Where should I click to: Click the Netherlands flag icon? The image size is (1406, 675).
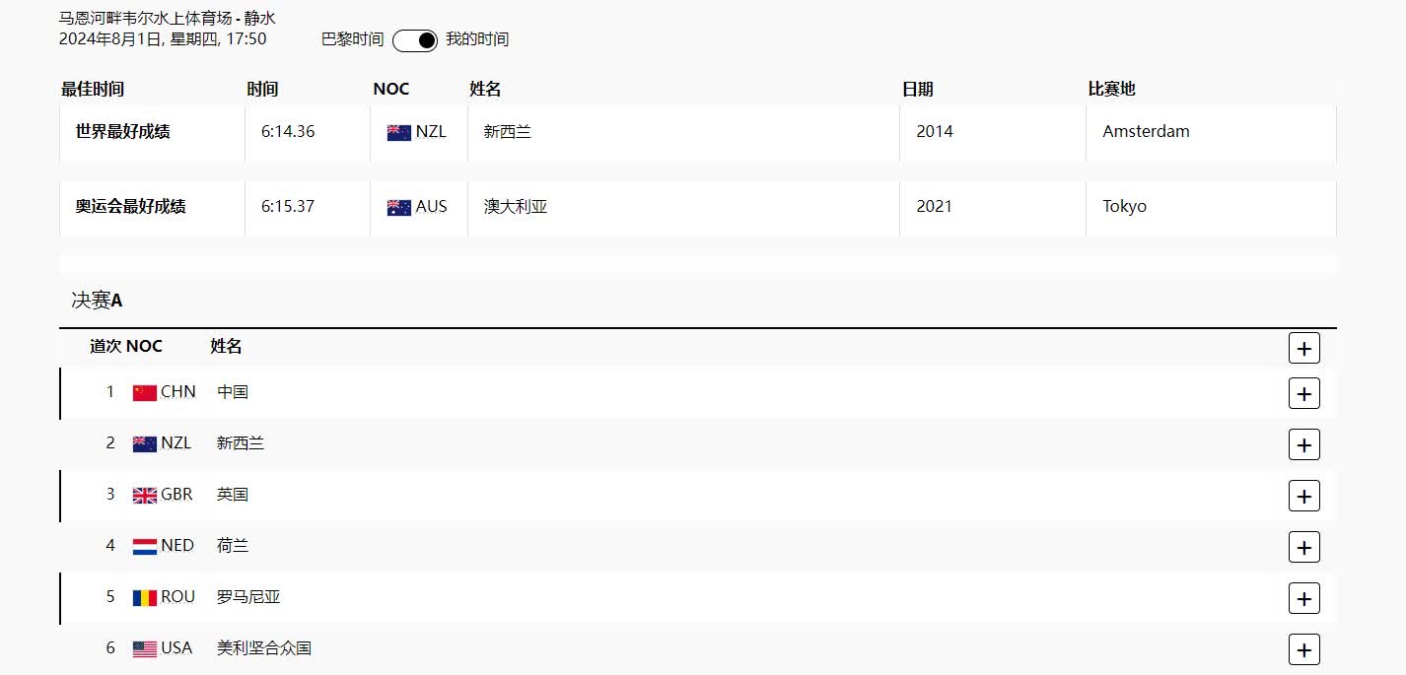coord(145,546)
